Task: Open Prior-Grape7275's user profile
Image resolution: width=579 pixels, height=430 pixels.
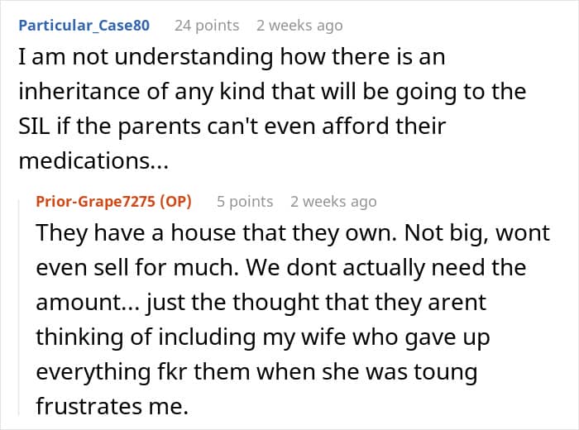Action: pyautogui.click(x=95, y=202)
